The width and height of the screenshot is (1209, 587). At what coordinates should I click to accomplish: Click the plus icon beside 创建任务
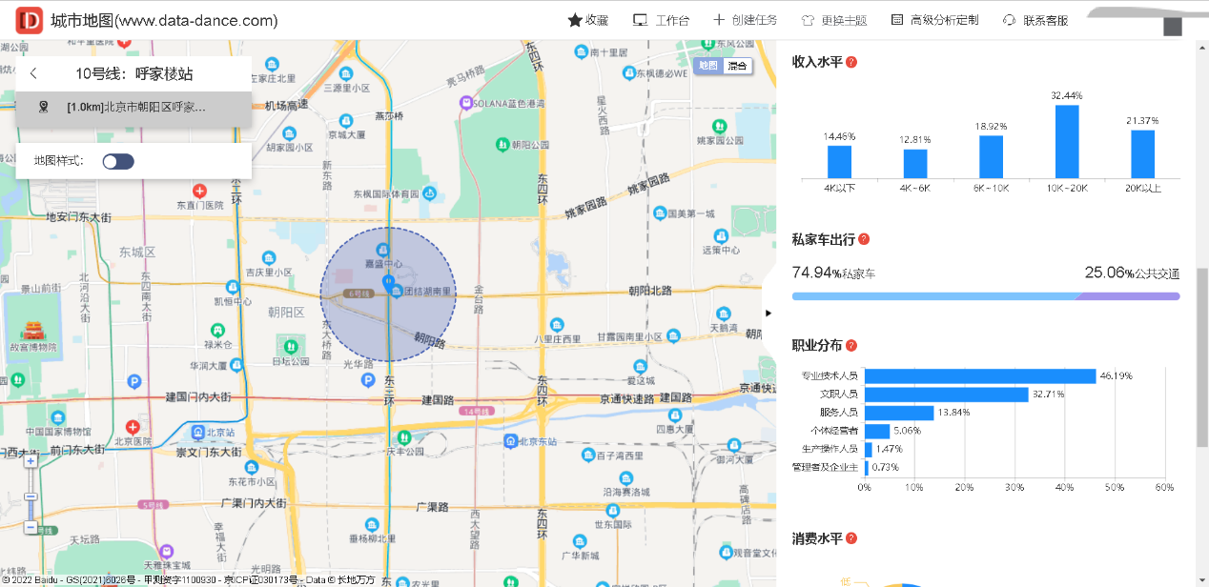tap(719, 20)
